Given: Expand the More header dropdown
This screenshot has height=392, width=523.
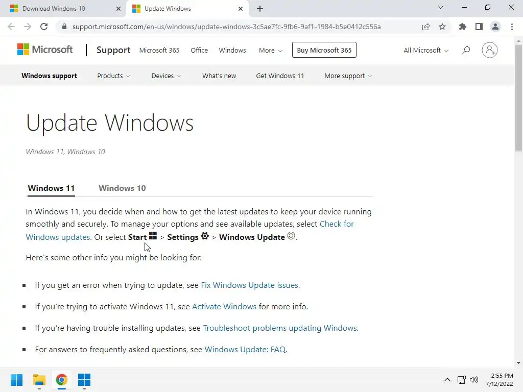Looking at the screenshot, I should pos(271,51).
